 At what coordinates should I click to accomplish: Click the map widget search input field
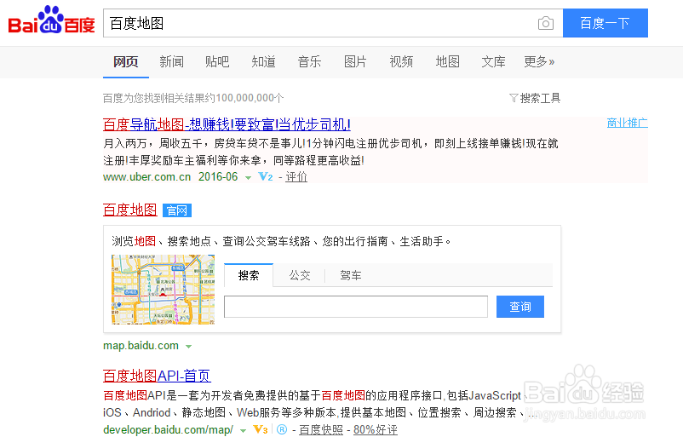pos(356,307)
